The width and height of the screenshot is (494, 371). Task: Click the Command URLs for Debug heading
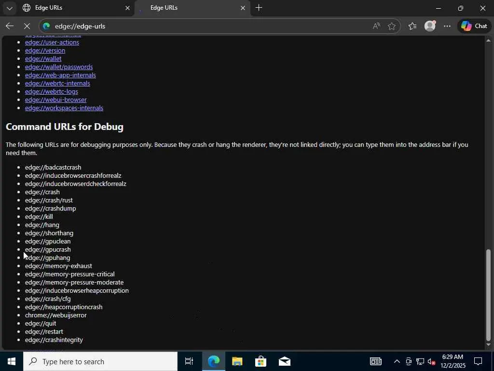point(65,127)
